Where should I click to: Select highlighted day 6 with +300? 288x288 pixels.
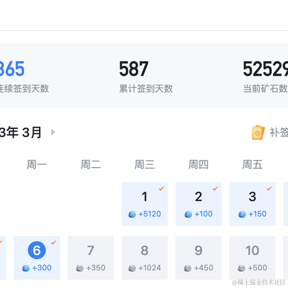tap(37, 258)
